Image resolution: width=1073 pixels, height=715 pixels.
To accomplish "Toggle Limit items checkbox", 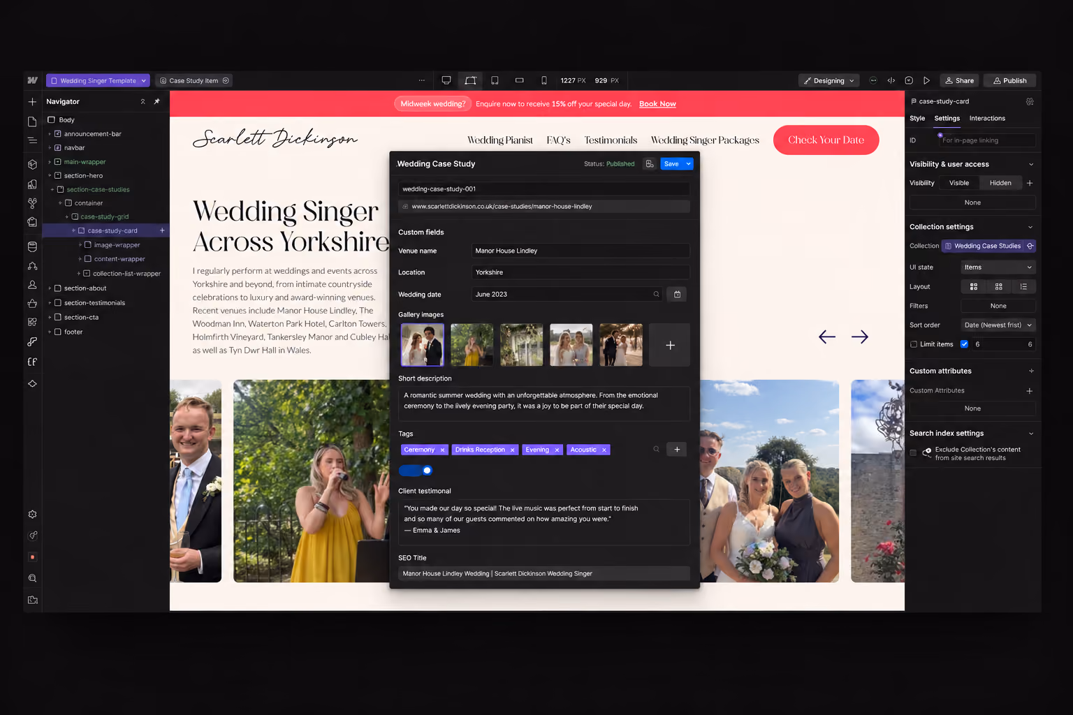I will tap(914, 344).
